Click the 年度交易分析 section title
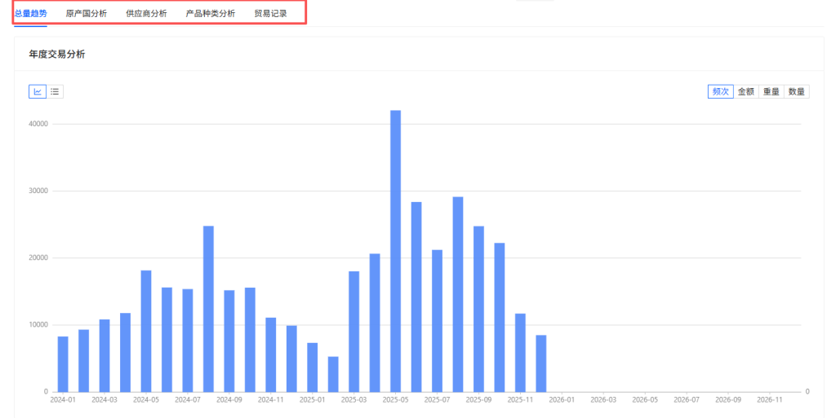The width and height of the screenshot is (836, 418). pos(57,54)
